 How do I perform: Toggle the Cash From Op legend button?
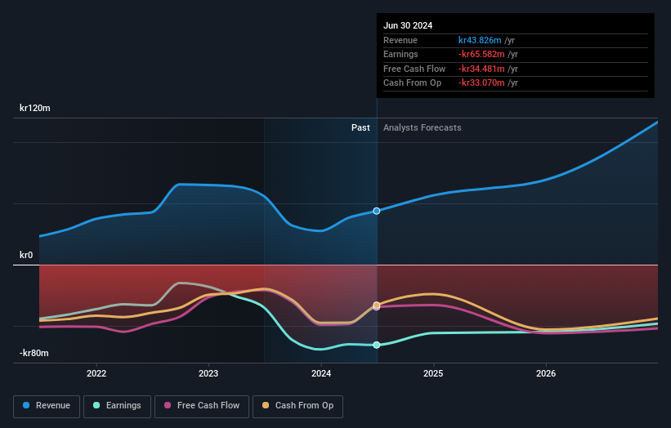pos(297,406)
